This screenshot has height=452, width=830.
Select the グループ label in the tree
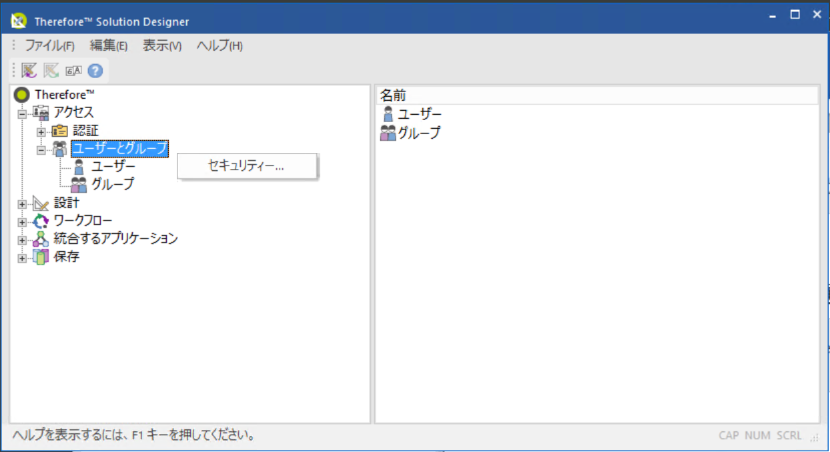(113, 184)
